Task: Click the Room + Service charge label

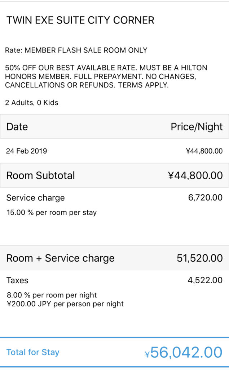Action: 61,258
